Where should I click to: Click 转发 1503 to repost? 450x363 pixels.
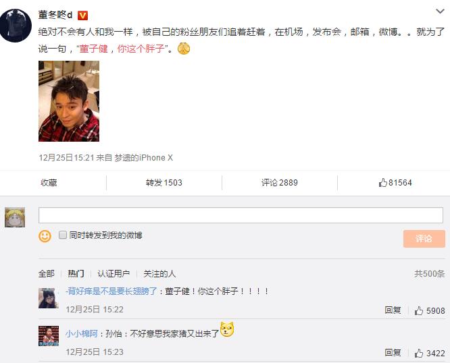pos(164,183)
